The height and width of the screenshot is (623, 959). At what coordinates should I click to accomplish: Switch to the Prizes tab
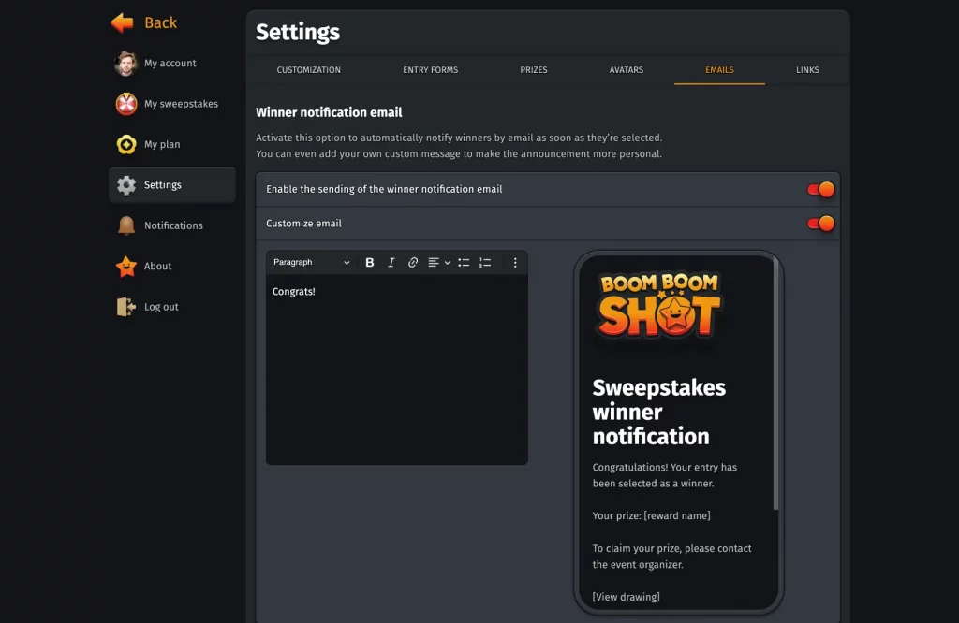click(534, 70)
